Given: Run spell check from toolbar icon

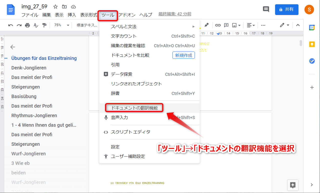Looking at the screenshot, I should click(36, 25).
